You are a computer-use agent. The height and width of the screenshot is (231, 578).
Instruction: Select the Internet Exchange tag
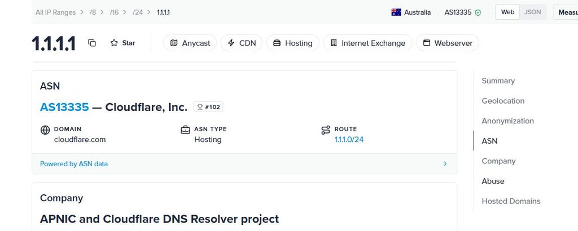(x=367, y=43)
